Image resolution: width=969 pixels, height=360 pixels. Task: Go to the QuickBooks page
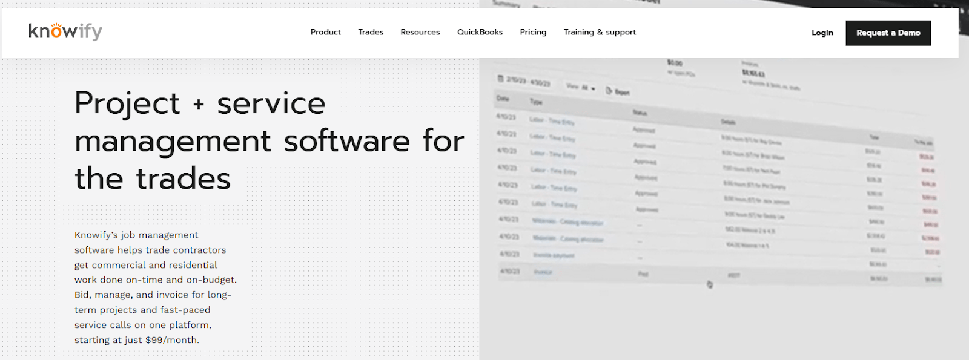coord(480,32)
